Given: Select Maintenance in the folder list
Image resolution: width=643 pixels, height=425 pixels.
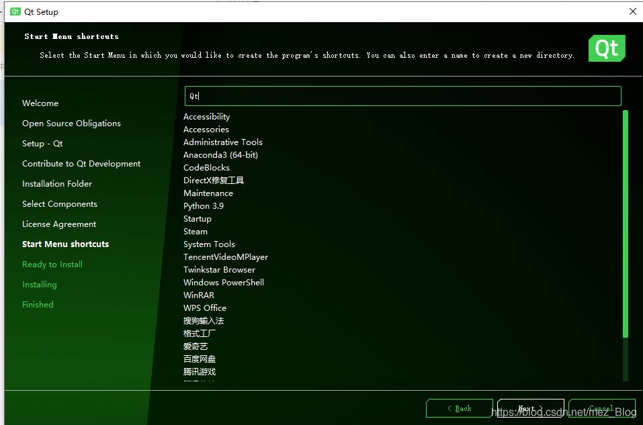Looking at the screenshot, I should click(208, 193).
